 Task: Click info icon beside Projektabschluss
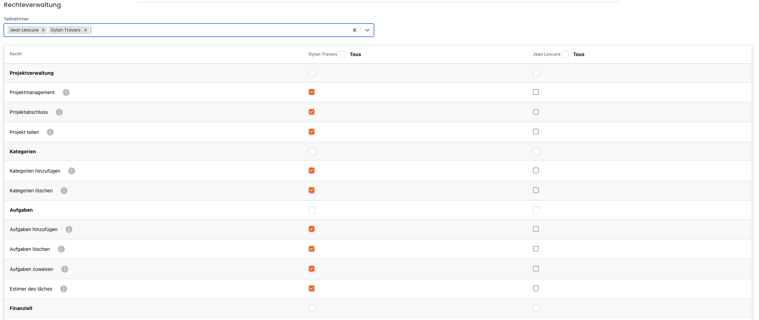tap(59, 112)
